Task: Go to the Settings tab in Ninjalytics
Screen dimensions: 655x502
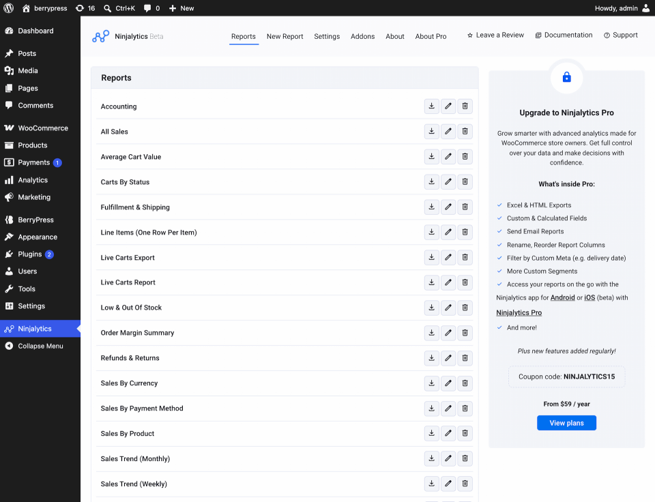Action: coord(327,36)
